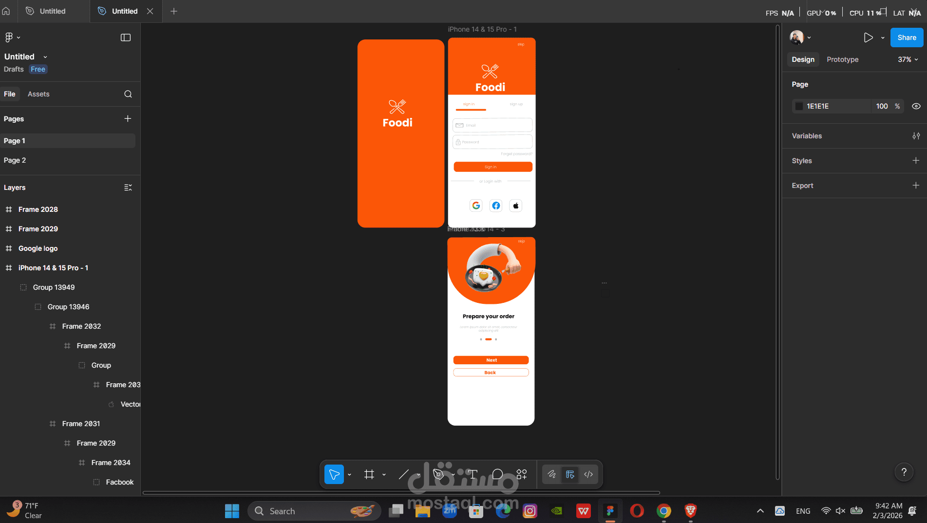Open present options chevron beside play
Screen dimensions: 927x523
tap(883, 37)
